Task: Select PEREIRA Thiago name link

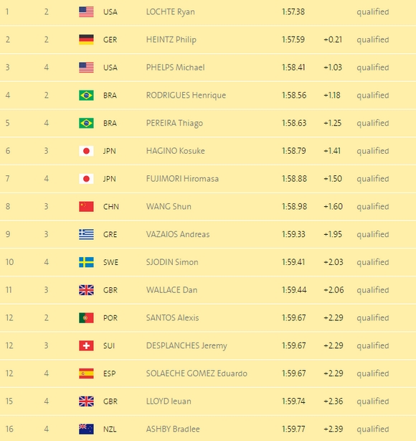Action: (x=174, y=124)
